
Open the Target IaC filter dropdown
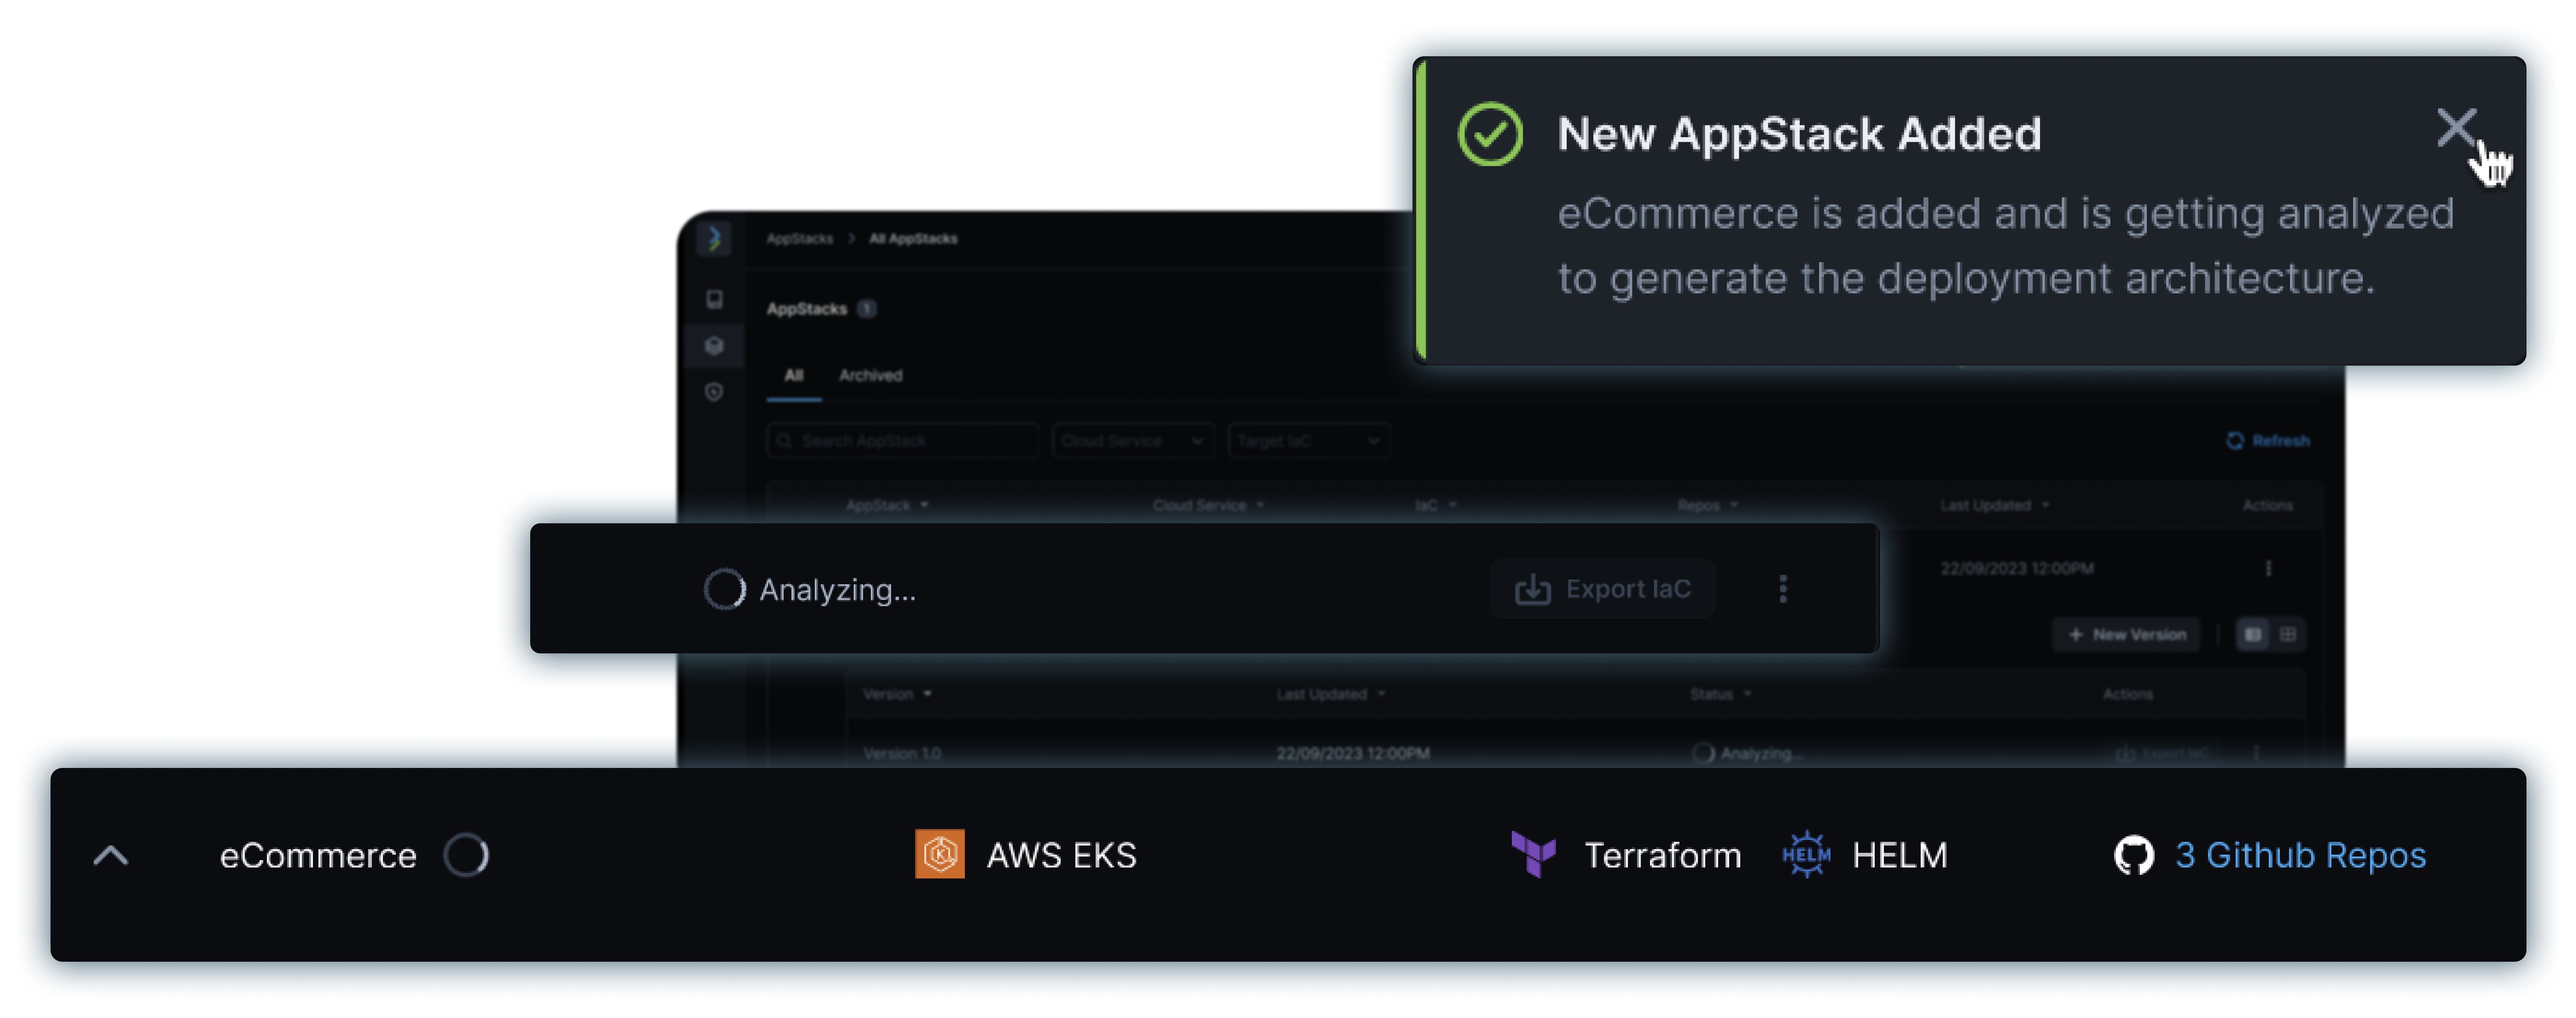[x=1309, y=441]
